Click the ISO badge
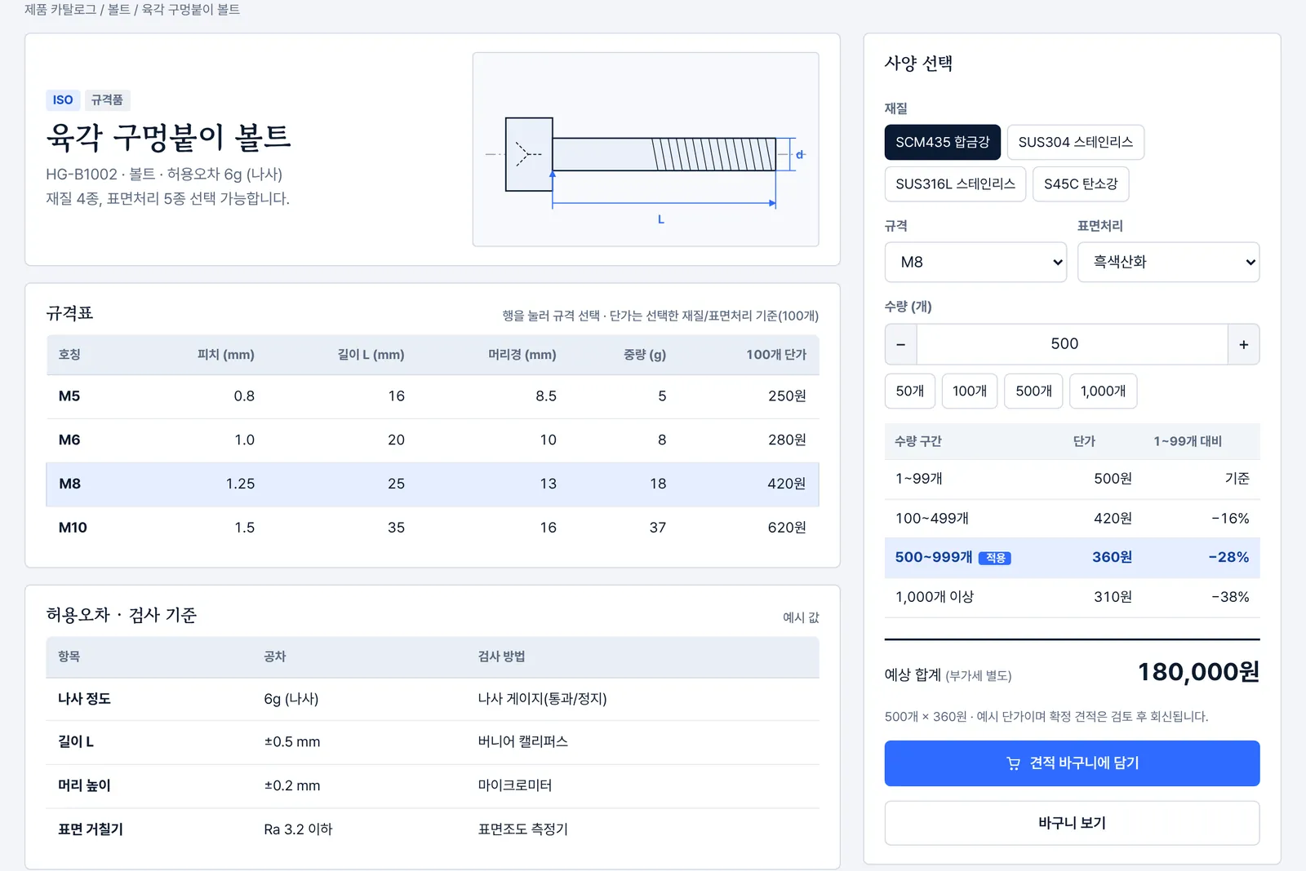 point(63,100)
